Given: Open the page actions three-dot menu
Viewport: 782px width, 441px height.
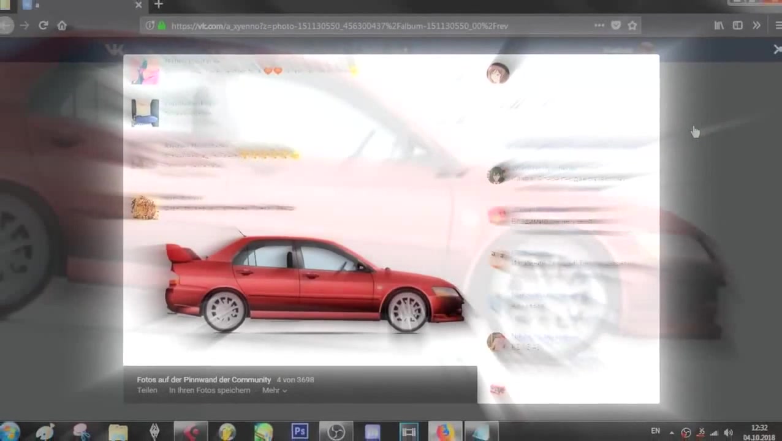Looking at the screenshot, I should [x=599, y=26].
